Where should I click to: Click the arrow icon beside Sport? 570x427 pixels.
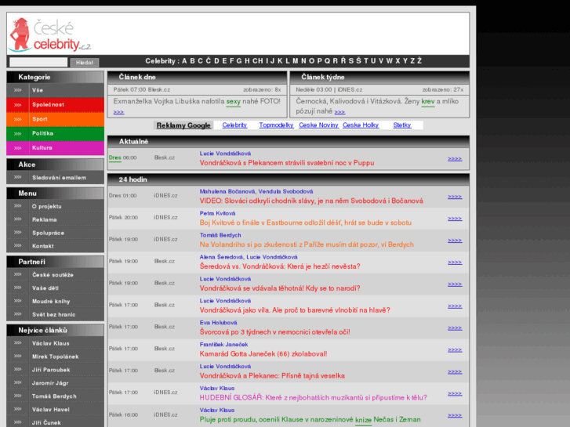17,119
